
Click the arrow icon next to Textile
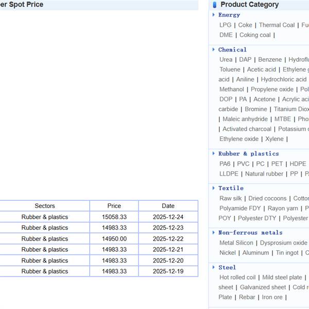[214, 188]
